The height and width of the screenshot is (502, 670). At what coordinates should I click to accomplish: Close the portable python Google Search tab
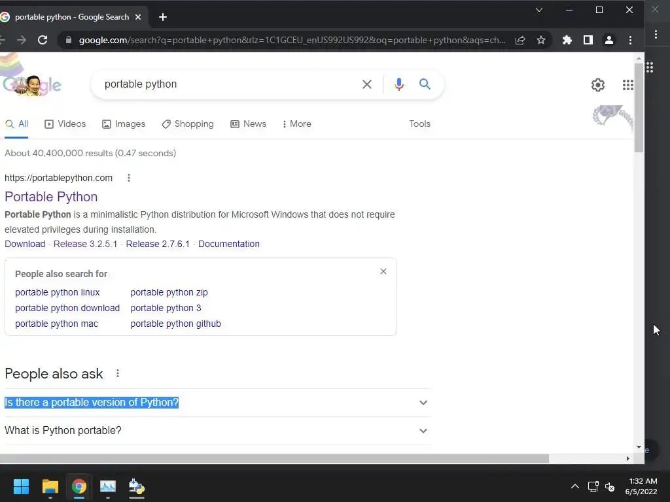(138, 17)
